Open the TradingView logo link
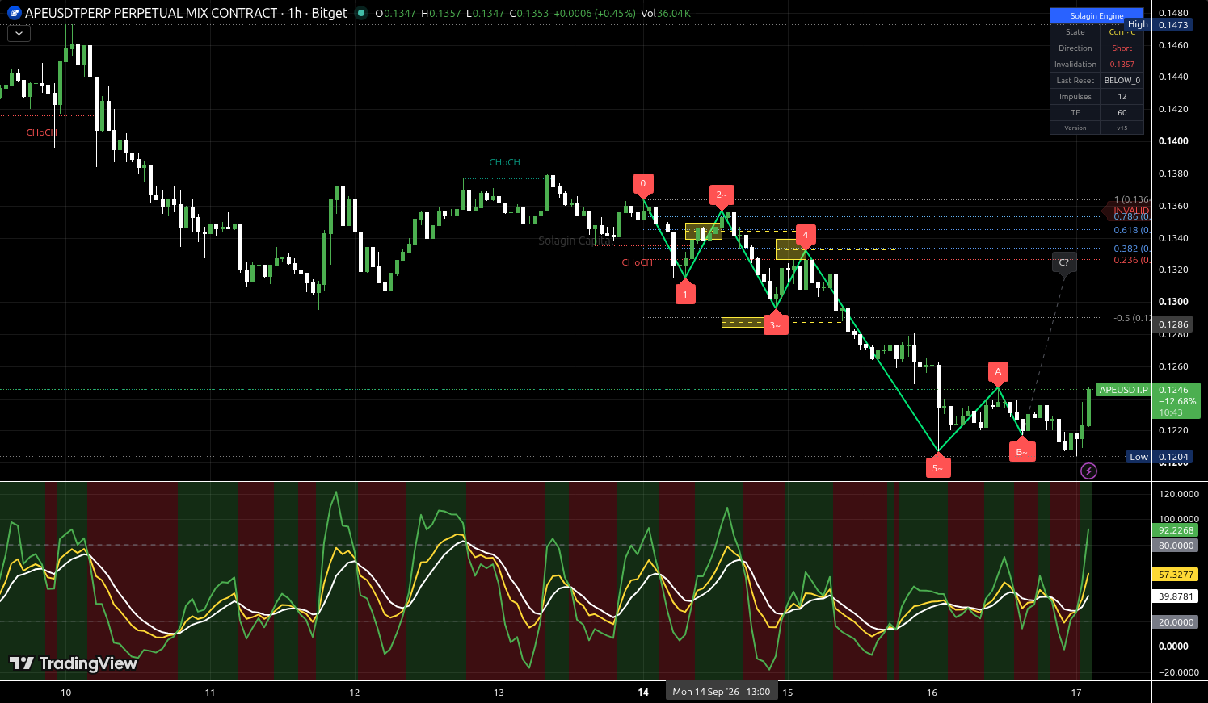The height and width of the screenshot is (703, 1208). (x=74, y=663)
